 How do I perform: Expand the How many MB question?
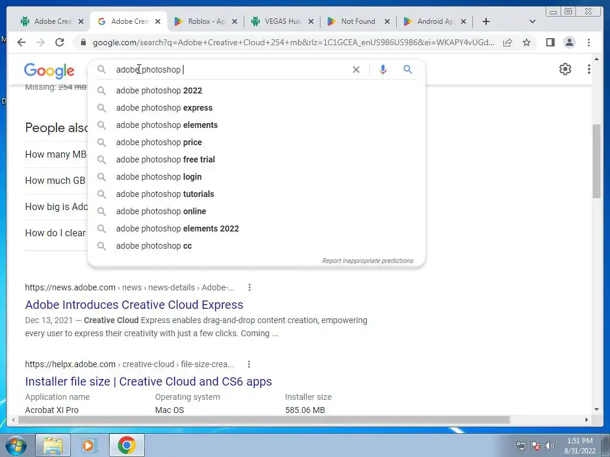(55, 154)
